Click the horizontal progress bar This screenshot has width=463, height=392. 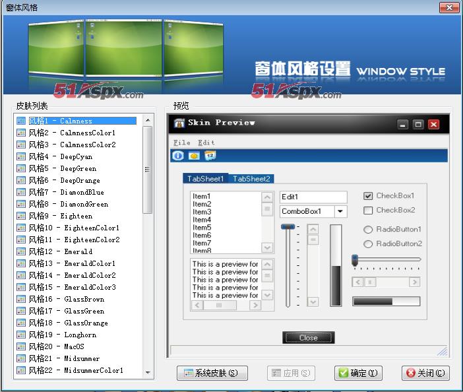386,302
